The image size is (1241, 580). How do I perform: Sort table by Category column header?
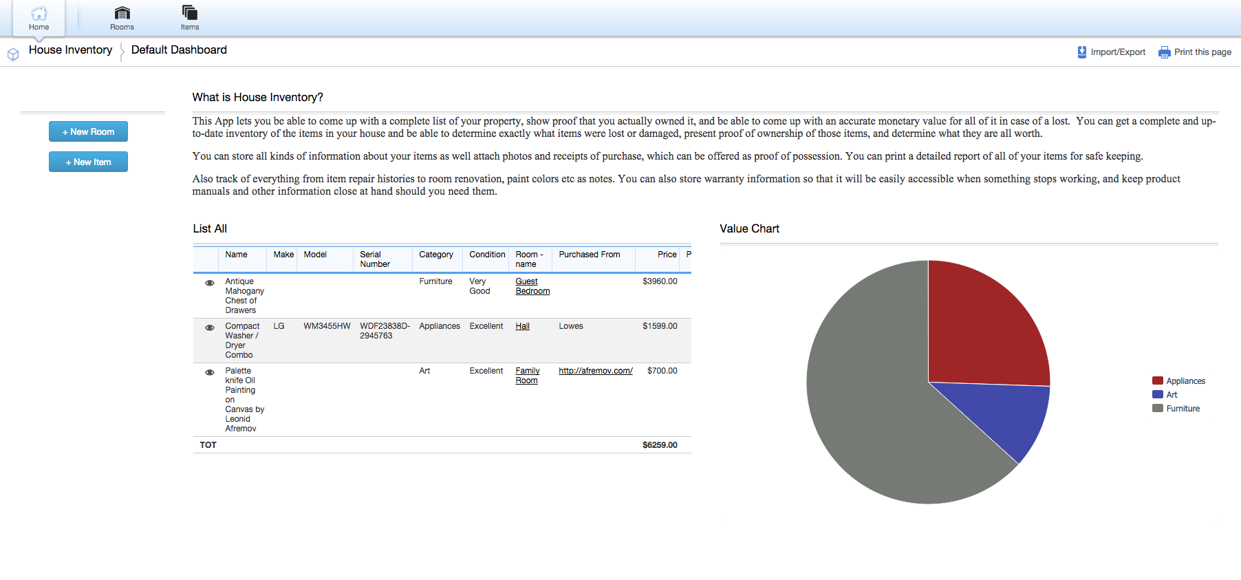click(436, 255)
